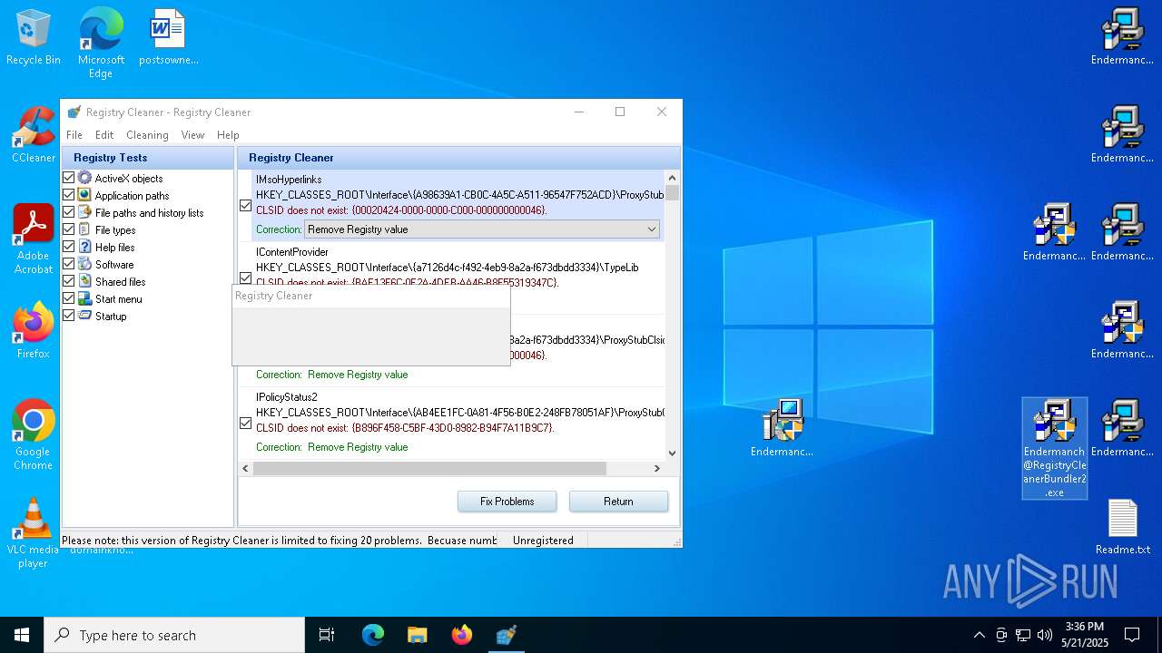The image size is (1162, 653).
Task: Uncheck the Help files checkbox
Action: point(69,247)
